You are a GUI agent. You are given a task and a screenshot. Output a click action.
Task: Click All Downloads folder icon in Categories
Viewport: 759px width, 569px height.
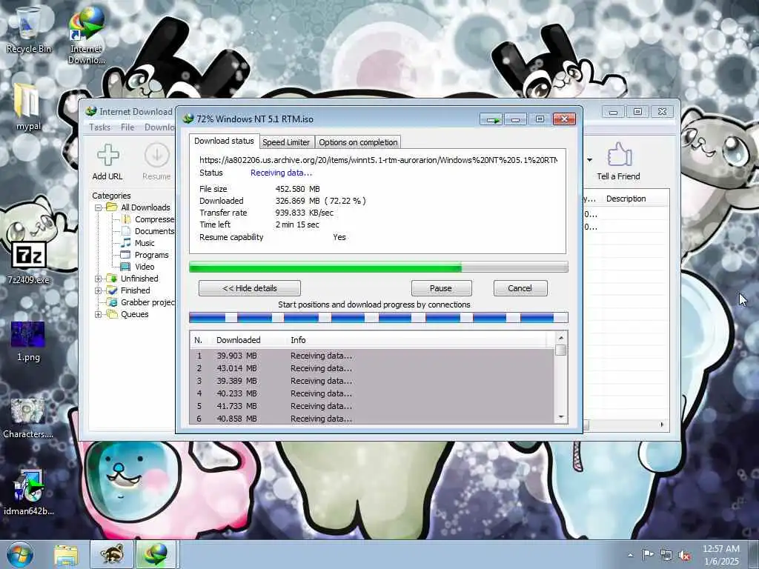pos(112,207)
